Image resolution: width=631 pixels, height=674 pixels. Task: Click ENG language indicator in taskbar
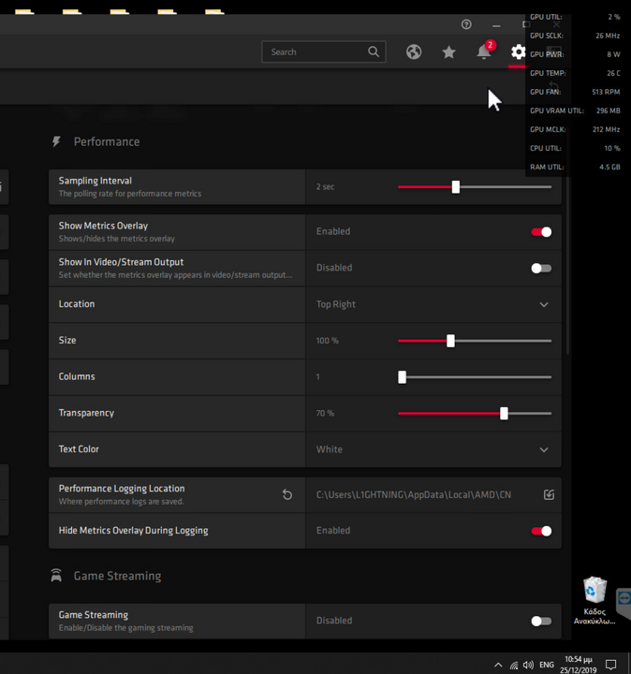[547, 665]
